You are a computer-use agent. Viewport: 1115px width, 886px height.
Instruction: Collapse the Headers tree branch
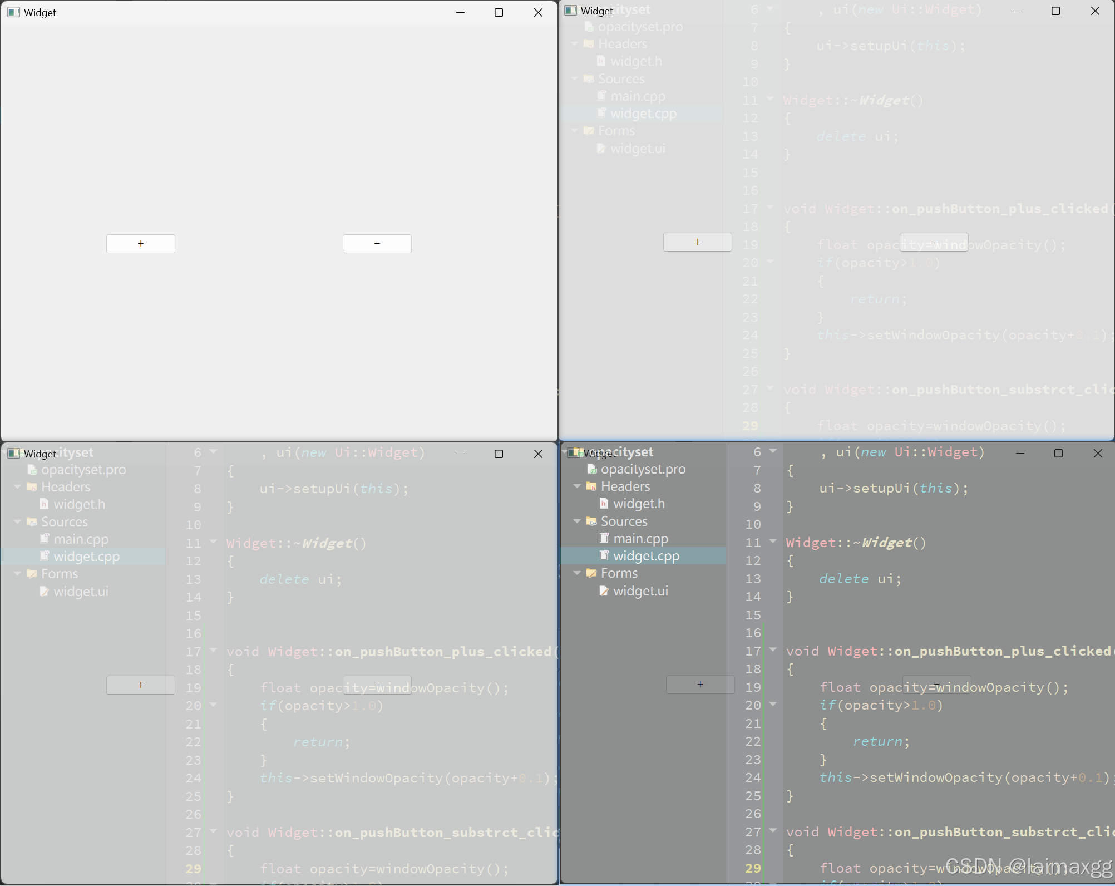tap(578, 486)
